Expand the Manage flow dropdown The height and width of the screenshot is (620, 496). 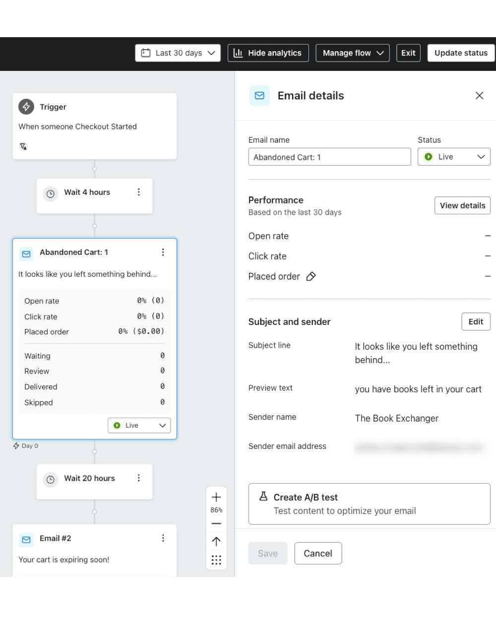click(352, 53)
